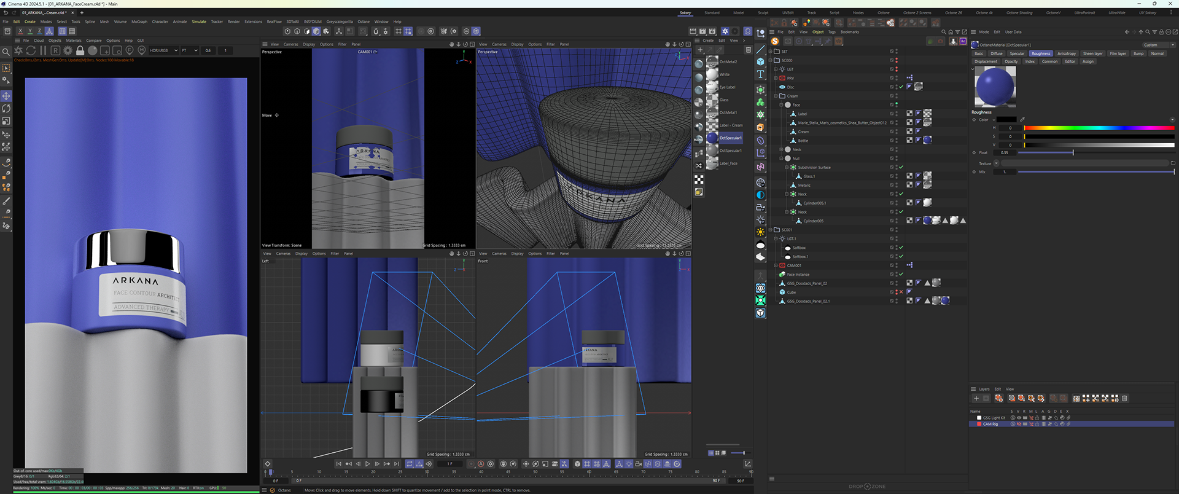Toggle the Subdivision Surface enable check
Screen dimensions: 1179x494
pos(901,167)
